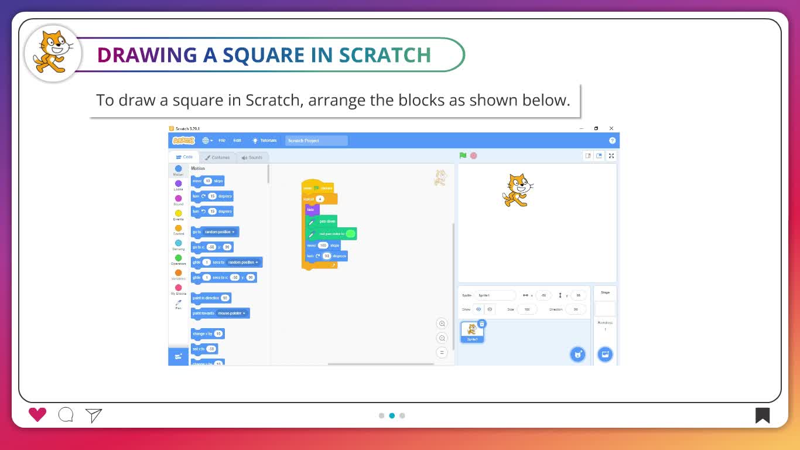
Task: Select the Sensing category
Action: [x=178, y=245]
